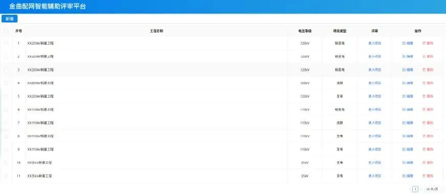
Task: Click edit icon for row 9
Action: (x=404, y=150)
